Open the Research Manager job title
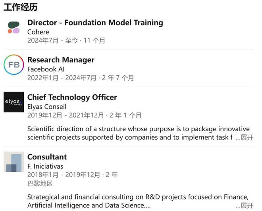The height and width of the screenshot is (211, 262). [x=61, y=60]
